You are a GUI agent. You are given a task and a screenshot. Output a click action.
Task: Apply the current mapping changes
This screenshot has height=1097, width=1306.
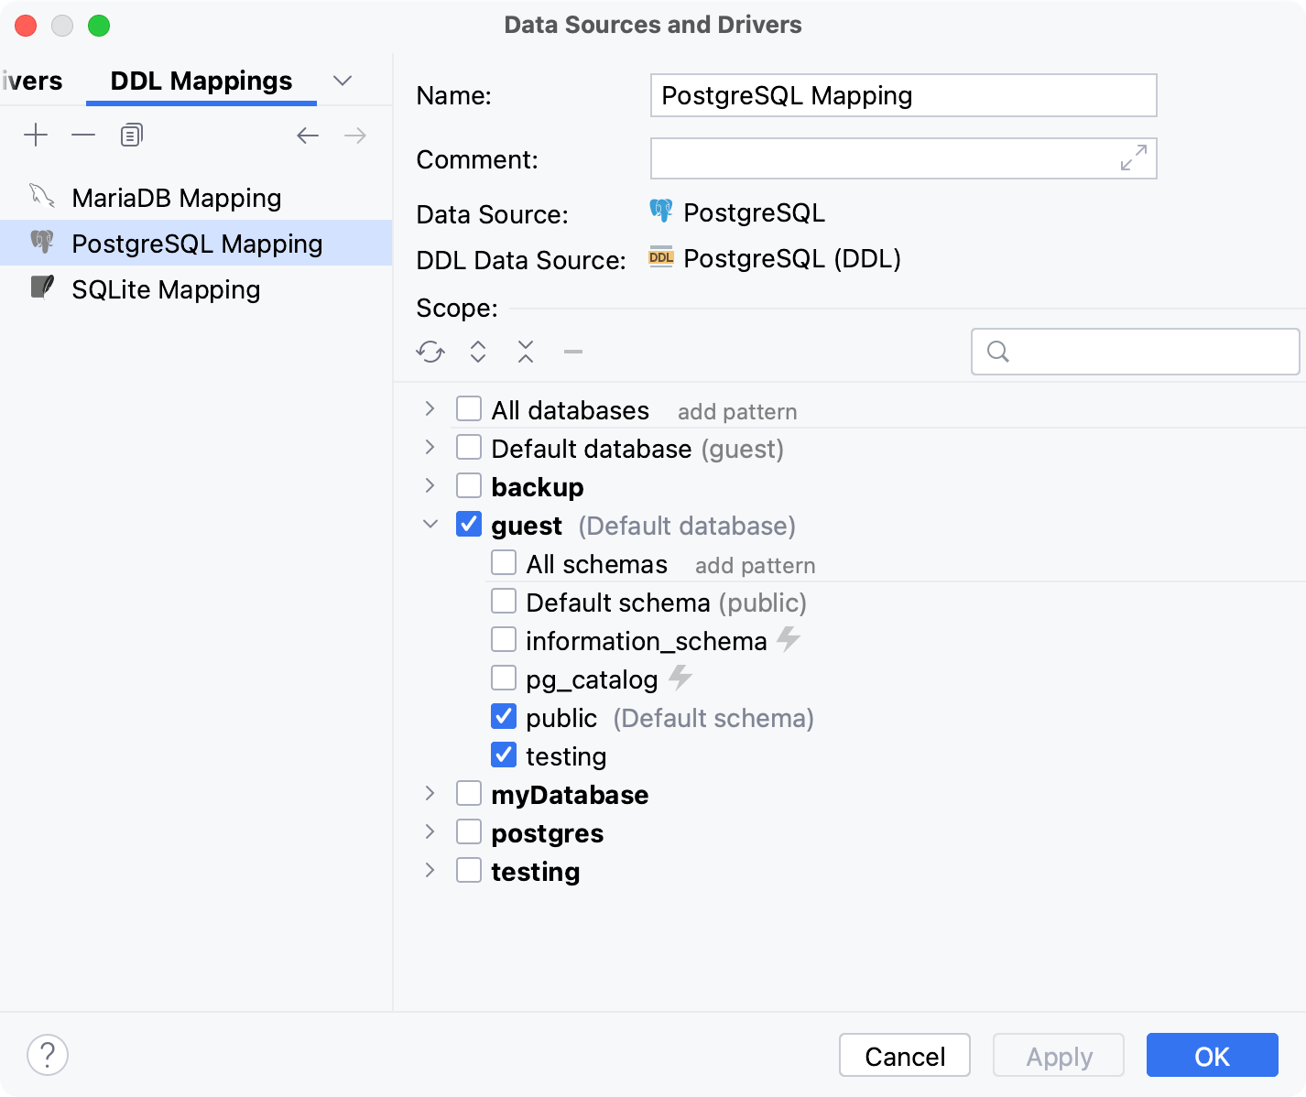tap(1058, 1055)
